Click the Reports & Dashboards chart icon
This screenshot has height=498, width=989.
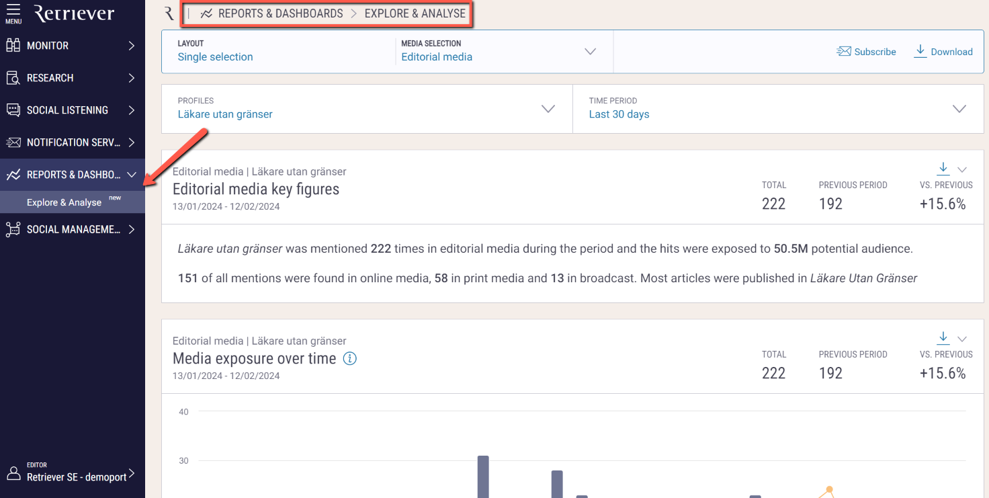[x=13, y=175]
